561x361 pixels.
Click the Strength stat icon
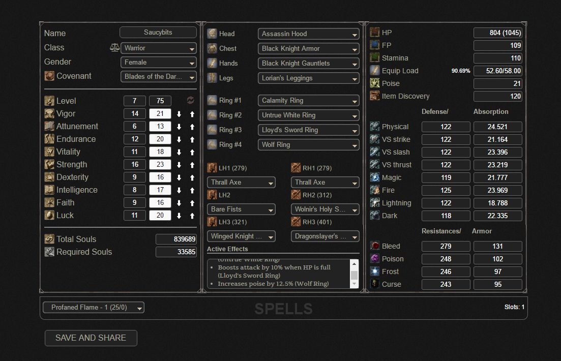coord(49,164)
